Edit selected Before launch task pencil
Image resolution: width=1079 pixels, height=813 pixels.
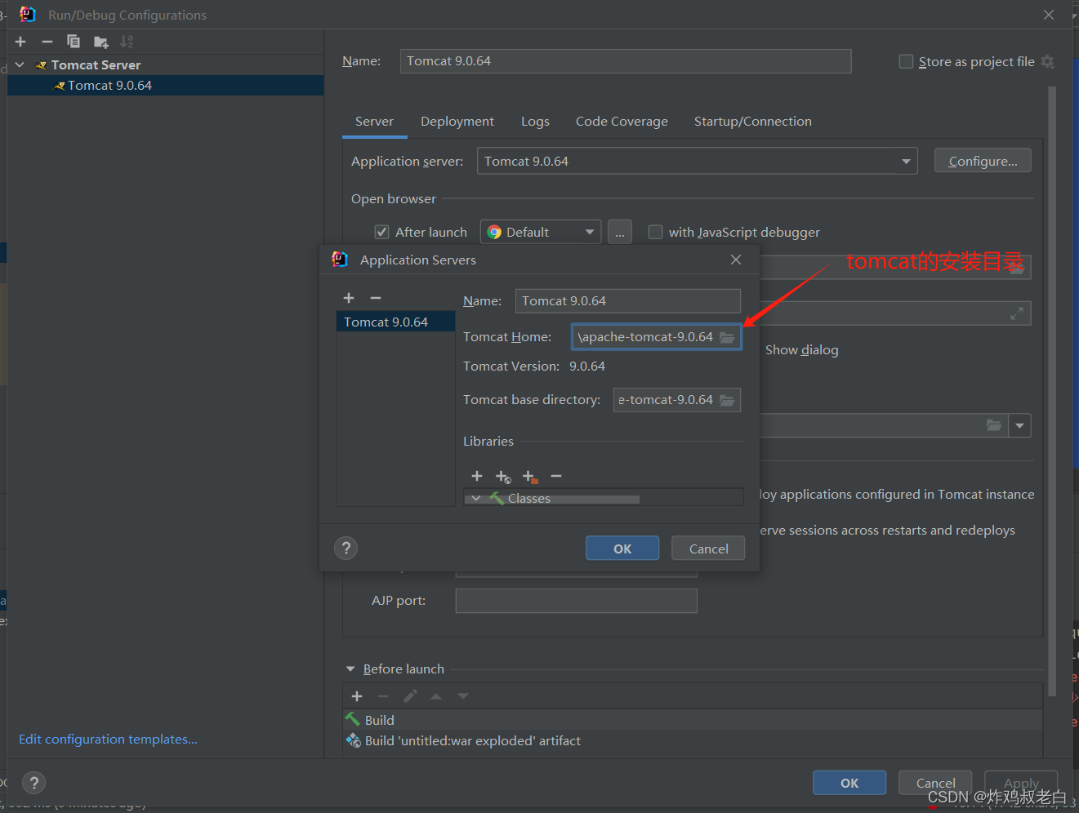410,696
